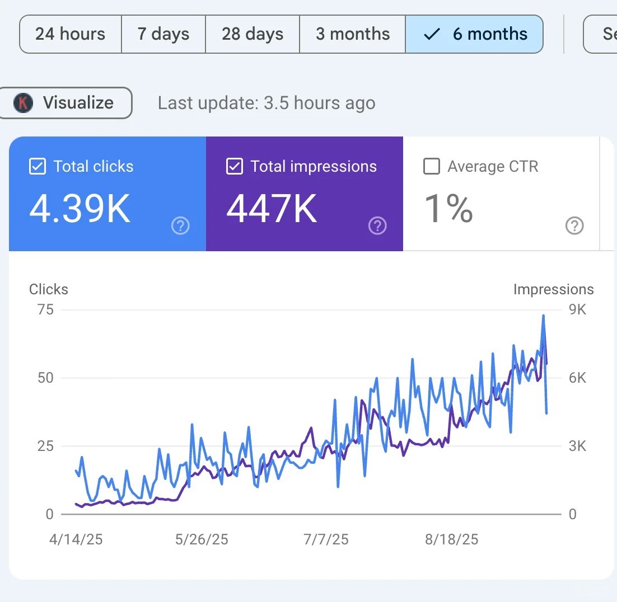Enable the Average CTR checkbox
Screen dimensions: 617x602
(432, 166)
